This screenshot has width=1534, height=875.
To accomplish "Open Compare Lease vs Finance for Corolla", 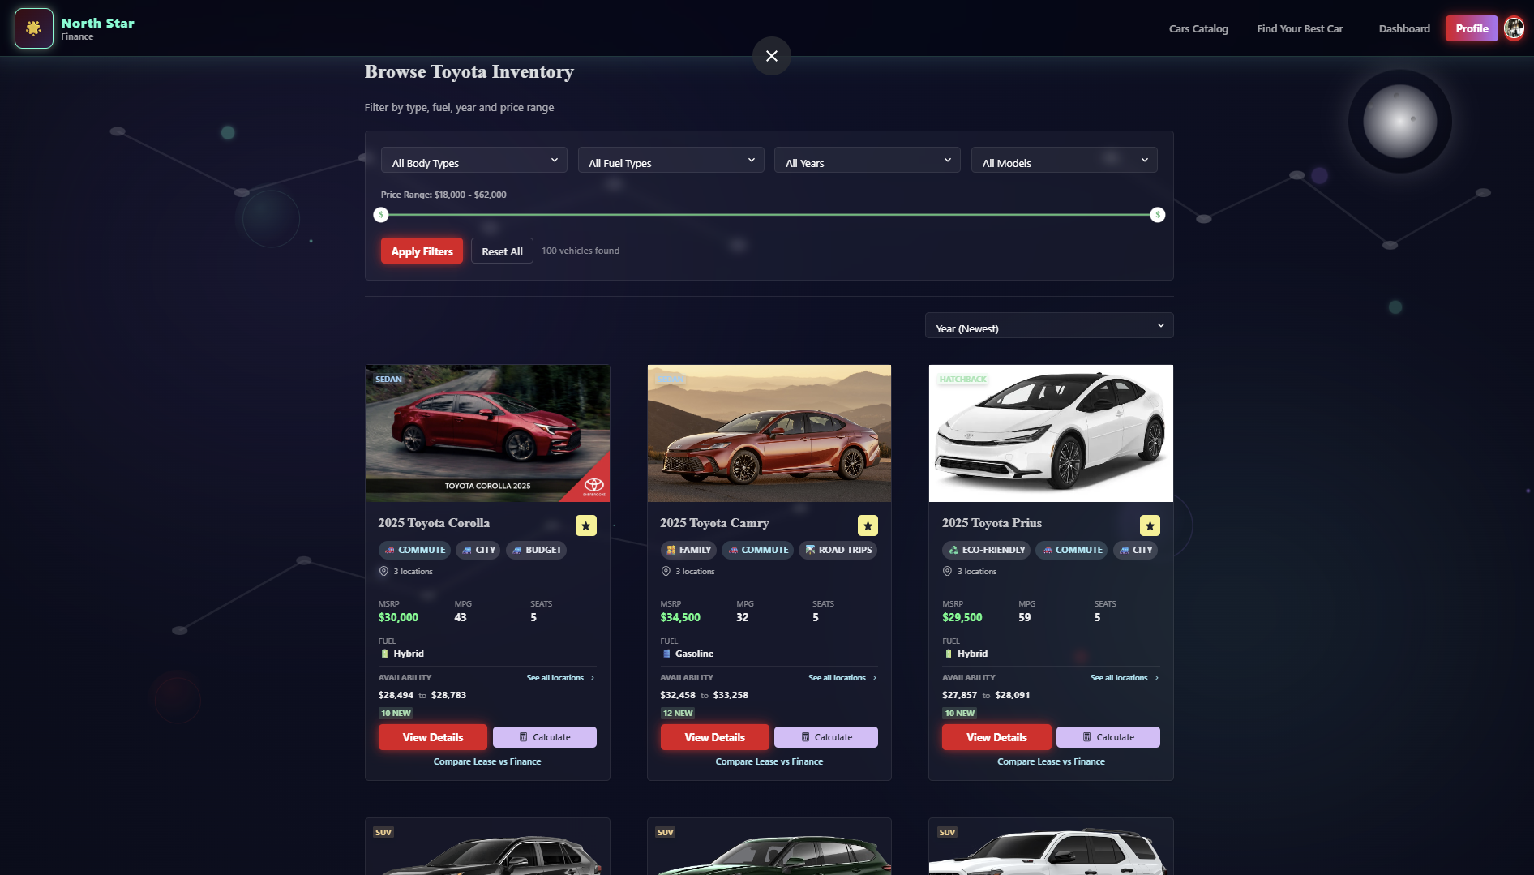I will [487, 761].
